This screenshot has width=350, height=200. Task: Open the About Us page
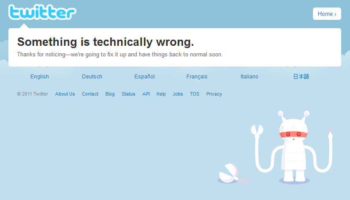pos(65,94)
